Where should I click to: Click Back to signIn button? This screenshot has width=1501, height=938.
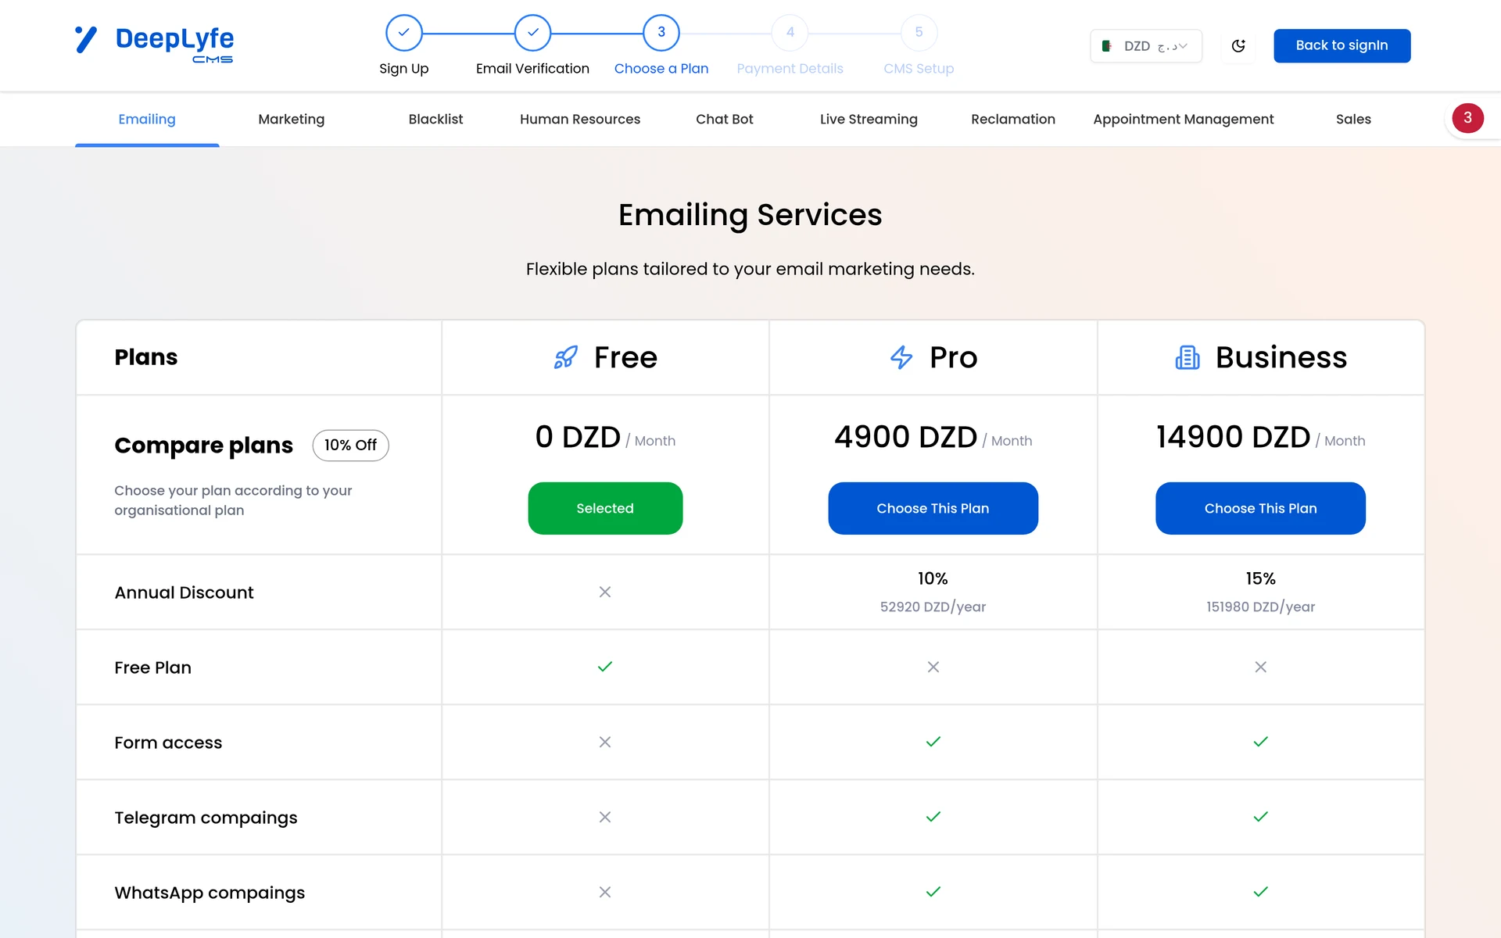click(x=1342, y=45)
